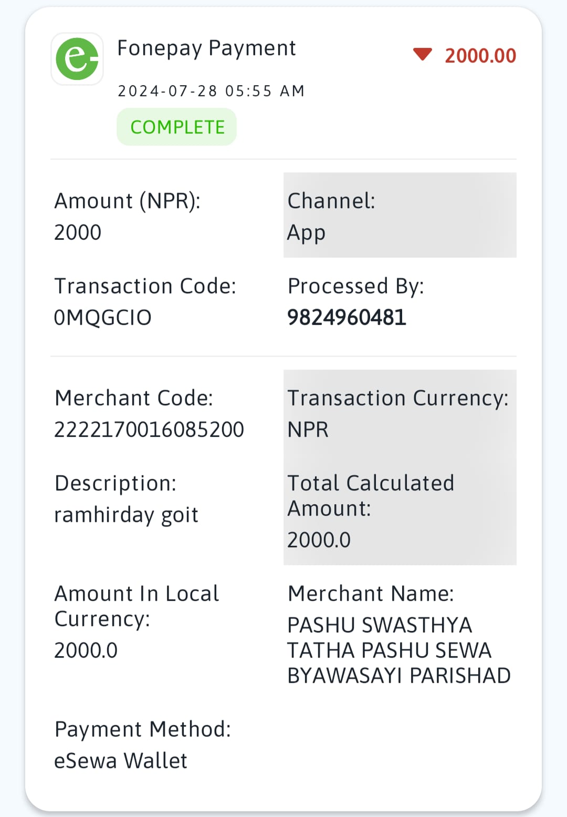
Task: Tap the Amount In Local Currency value
Action: [86, 650]
